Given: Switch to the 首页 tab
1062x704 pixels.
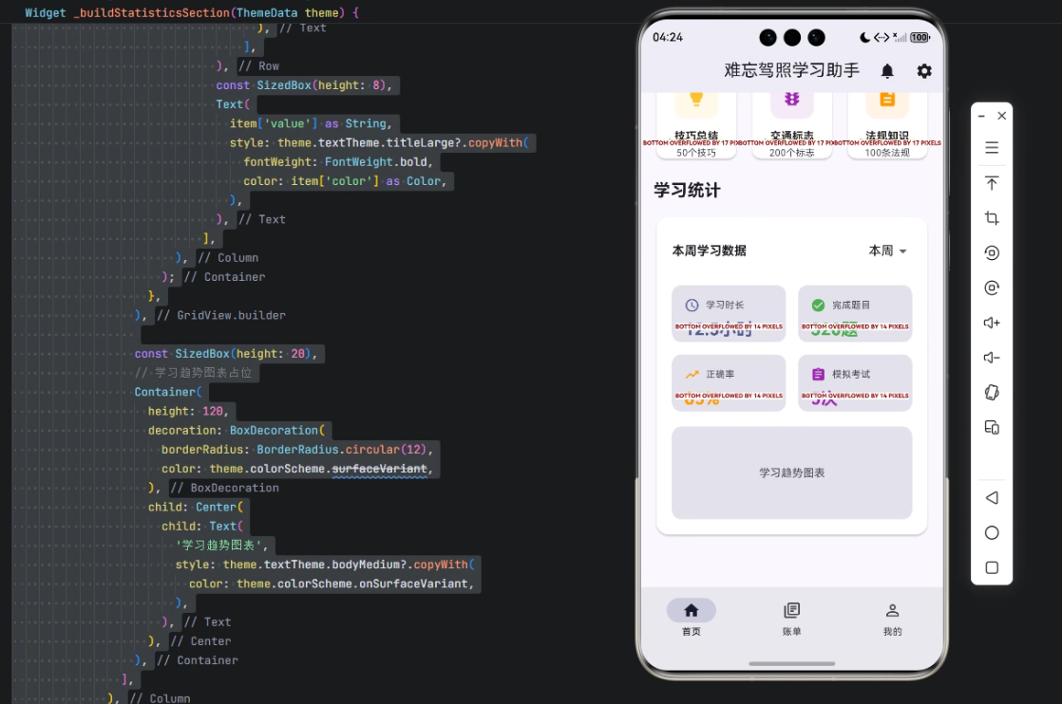Looking at the screenshot, I should 691,618.
